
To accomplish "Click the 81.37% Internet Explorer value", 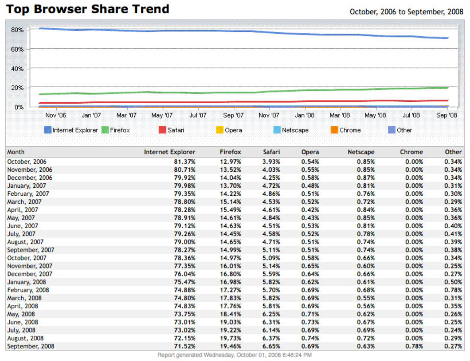I will pos(185,162).
